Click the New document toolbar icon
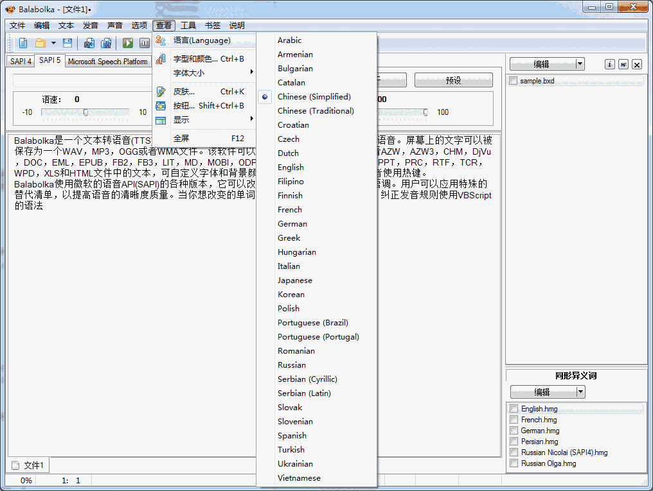Screen dimensions: 653x491 click(23, 44)
